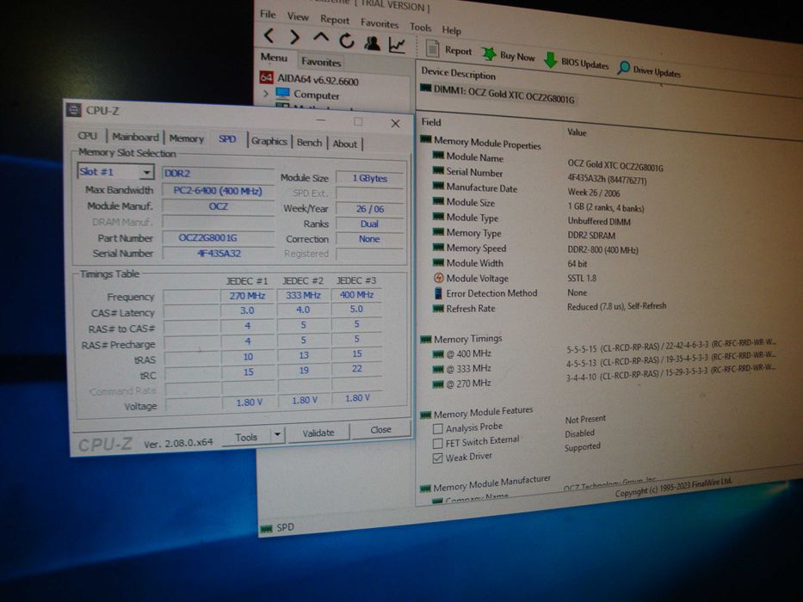803x602 pixels.
Task: Switch to AIDA64 Menu panel tab
Action: point(274,58)
